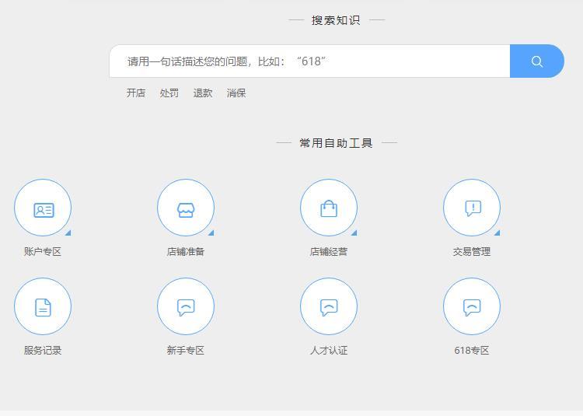Expand the triangle corner beside 店铺准备
Image resolution: width=583 pixels, height=416 pixels.
211,233
